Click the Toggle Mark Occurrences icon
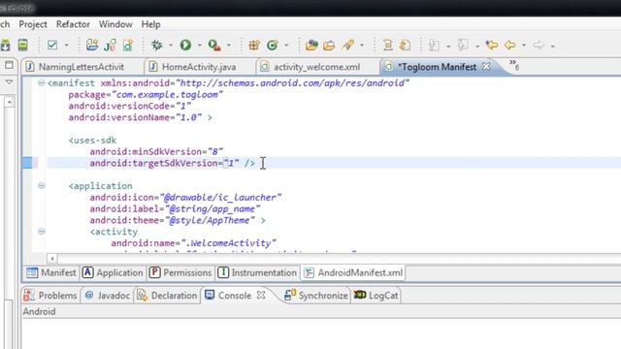This screenshot has height=349, width=621. (x=388, y=46)
